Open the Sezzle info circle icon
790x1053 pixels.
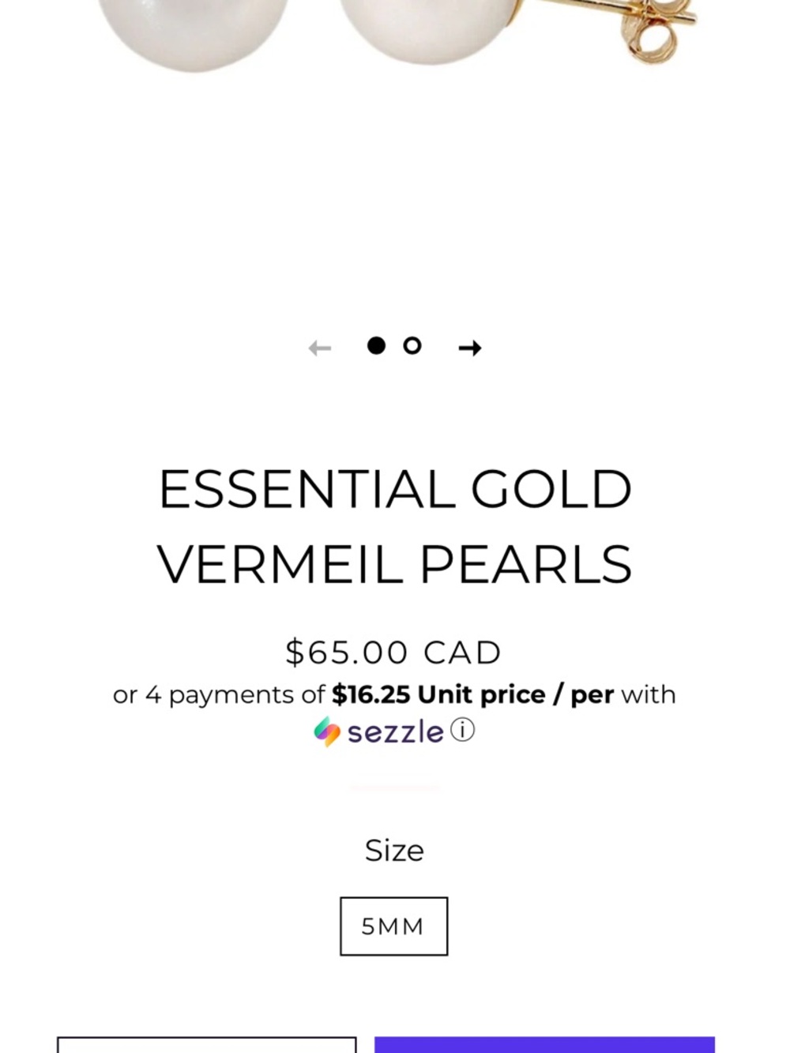point(462,730)
